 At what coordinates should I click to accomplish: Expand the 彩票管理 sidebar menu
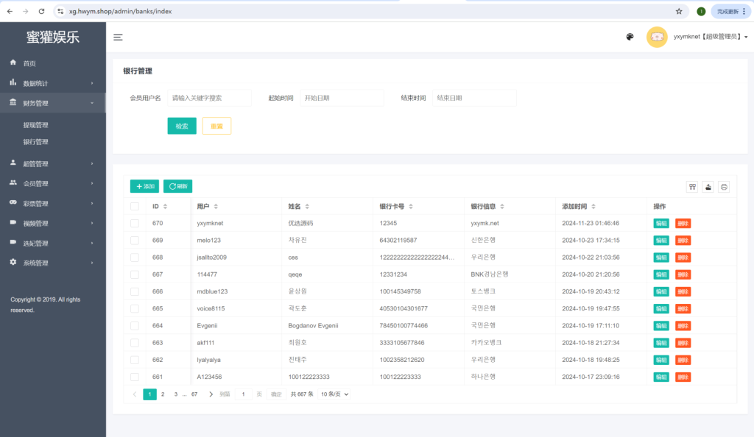[x=53, y=203]
